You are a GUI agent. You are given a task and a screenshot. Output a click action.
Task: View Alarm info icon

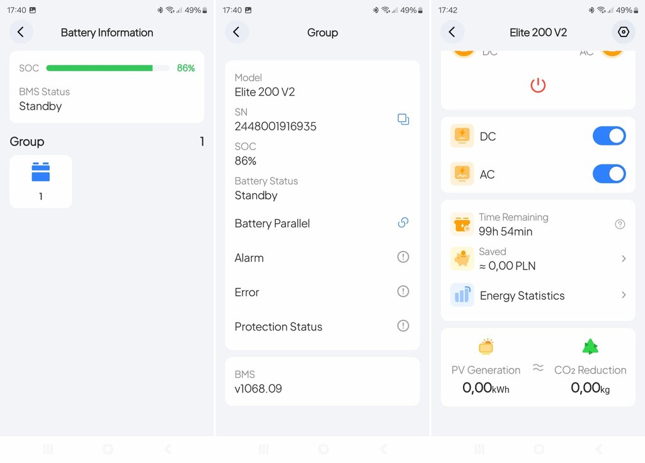pyautogui.click(x=403, y=257)
